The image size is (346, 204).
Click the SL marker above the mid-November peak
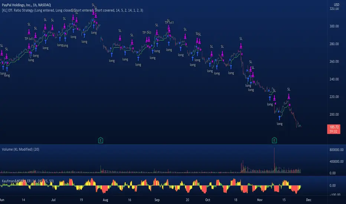pos(288,89)
